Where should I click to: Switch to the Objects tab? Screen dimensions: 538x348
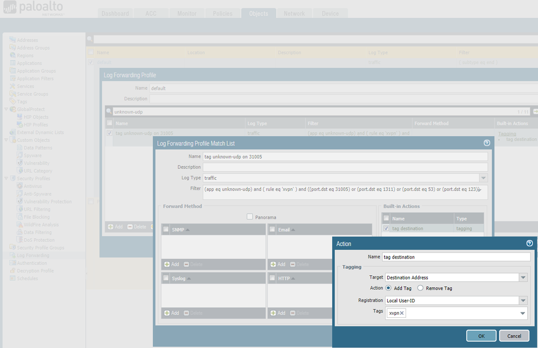click(258, 13)
